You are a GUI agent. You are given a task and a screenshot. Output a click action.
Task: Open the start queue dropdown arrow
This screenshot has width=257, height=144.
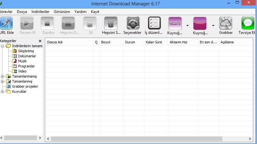click(x=187, y=26)
